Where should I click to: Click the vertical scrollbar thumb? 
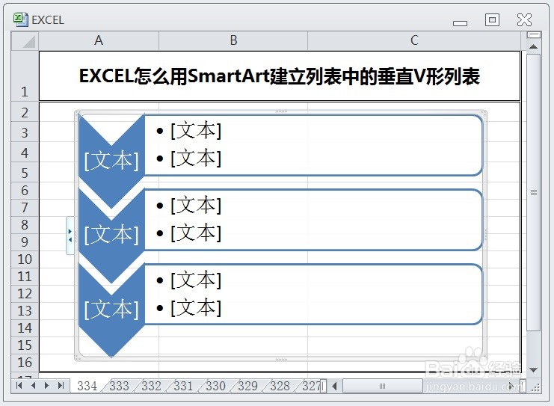coord(534,193)
